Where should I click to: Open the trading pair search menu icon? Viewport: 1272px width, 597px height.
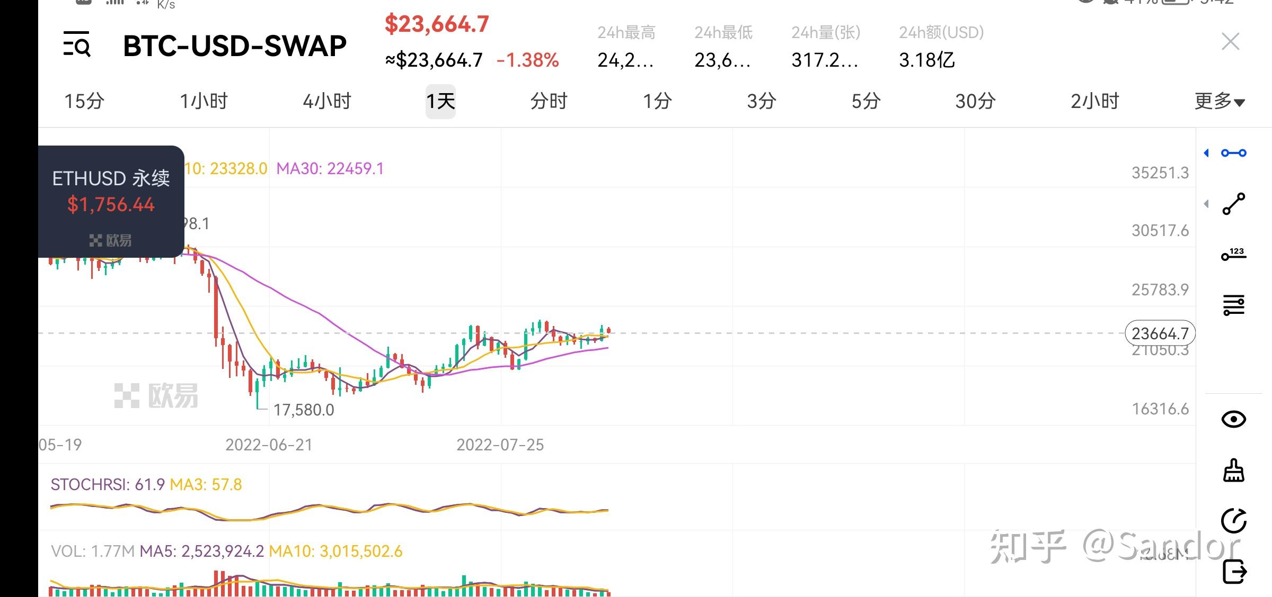click(x=77, y=44)
